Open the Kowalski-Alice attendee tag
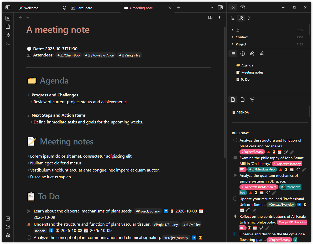 tap(100, 55)
